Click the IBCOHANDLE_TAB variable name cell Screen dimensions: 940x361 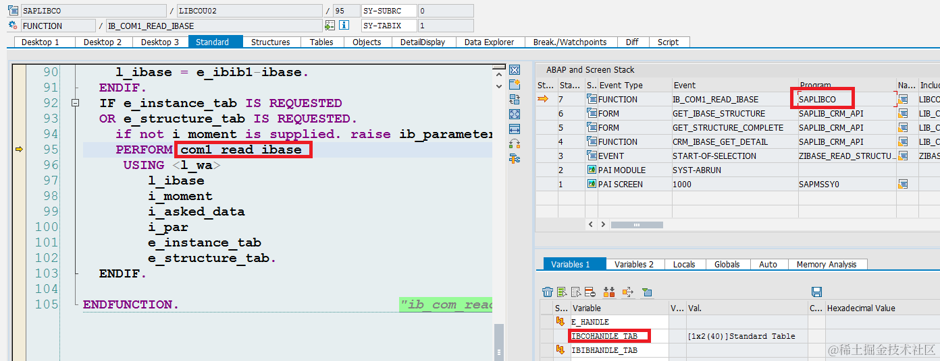620,336
